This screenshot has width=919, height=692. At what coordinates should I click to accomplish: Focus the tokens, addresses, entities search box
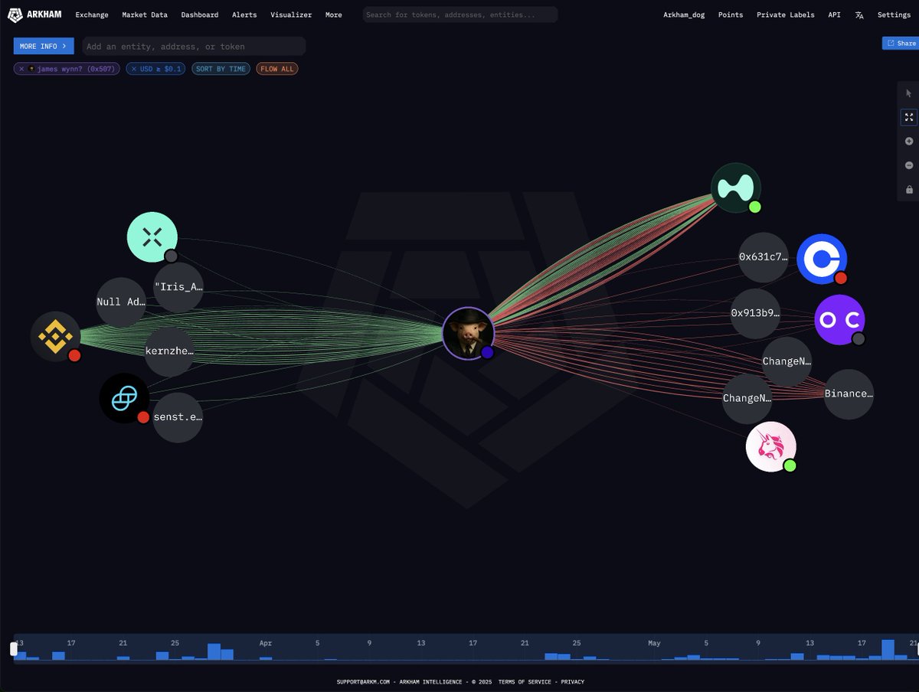460,15
